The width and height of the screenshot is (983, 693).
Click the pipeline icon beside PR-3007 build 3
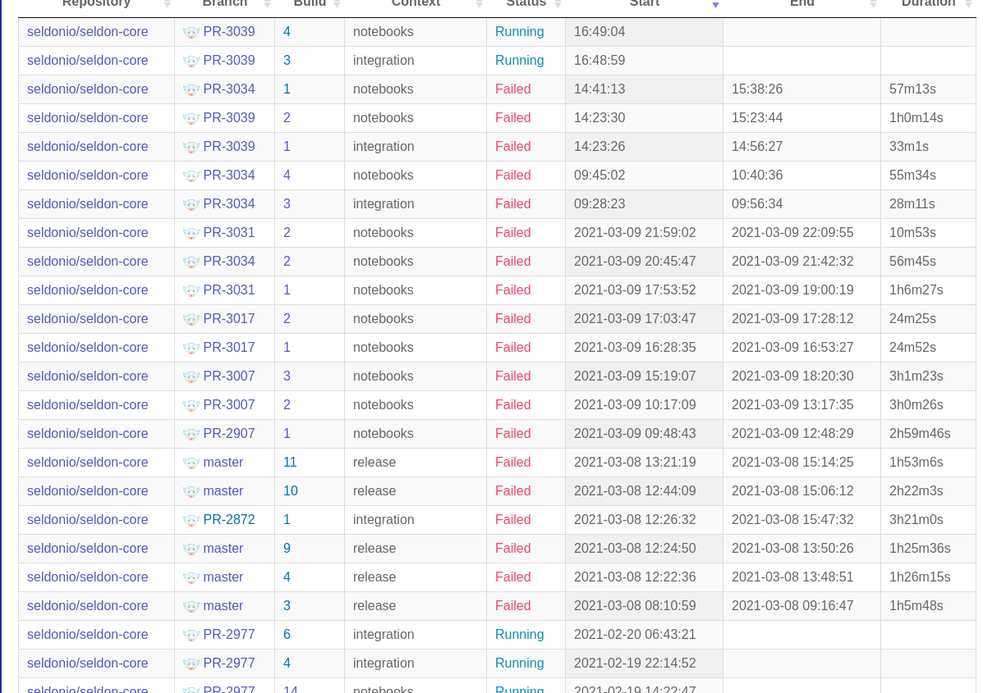click(x=191, y=377)
